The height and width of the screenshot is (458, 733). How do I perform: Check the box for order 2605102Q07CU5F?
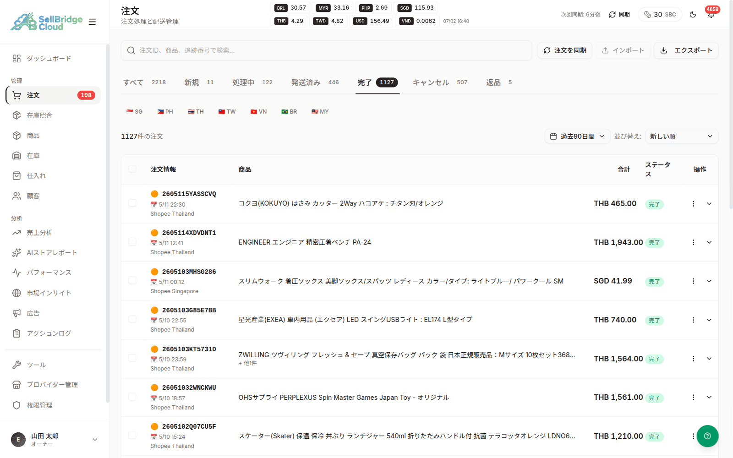click(132, 435)
